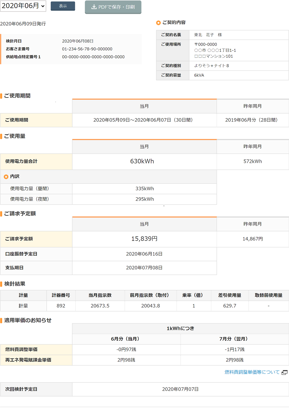Click the 燃料費調整単価 row label
Screen dimensions: 289x413
21,350
